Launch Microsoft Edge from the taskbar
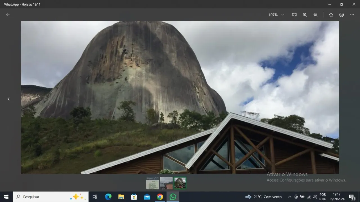 (x=108, y=197)
